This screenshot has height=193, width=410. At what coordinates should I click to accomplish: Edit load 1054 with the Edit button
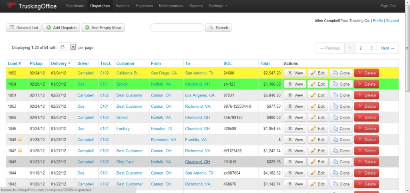pos(318,84)
